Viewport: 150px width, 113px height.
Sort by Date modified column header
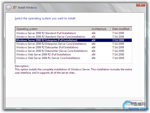[x=121, y=29]
